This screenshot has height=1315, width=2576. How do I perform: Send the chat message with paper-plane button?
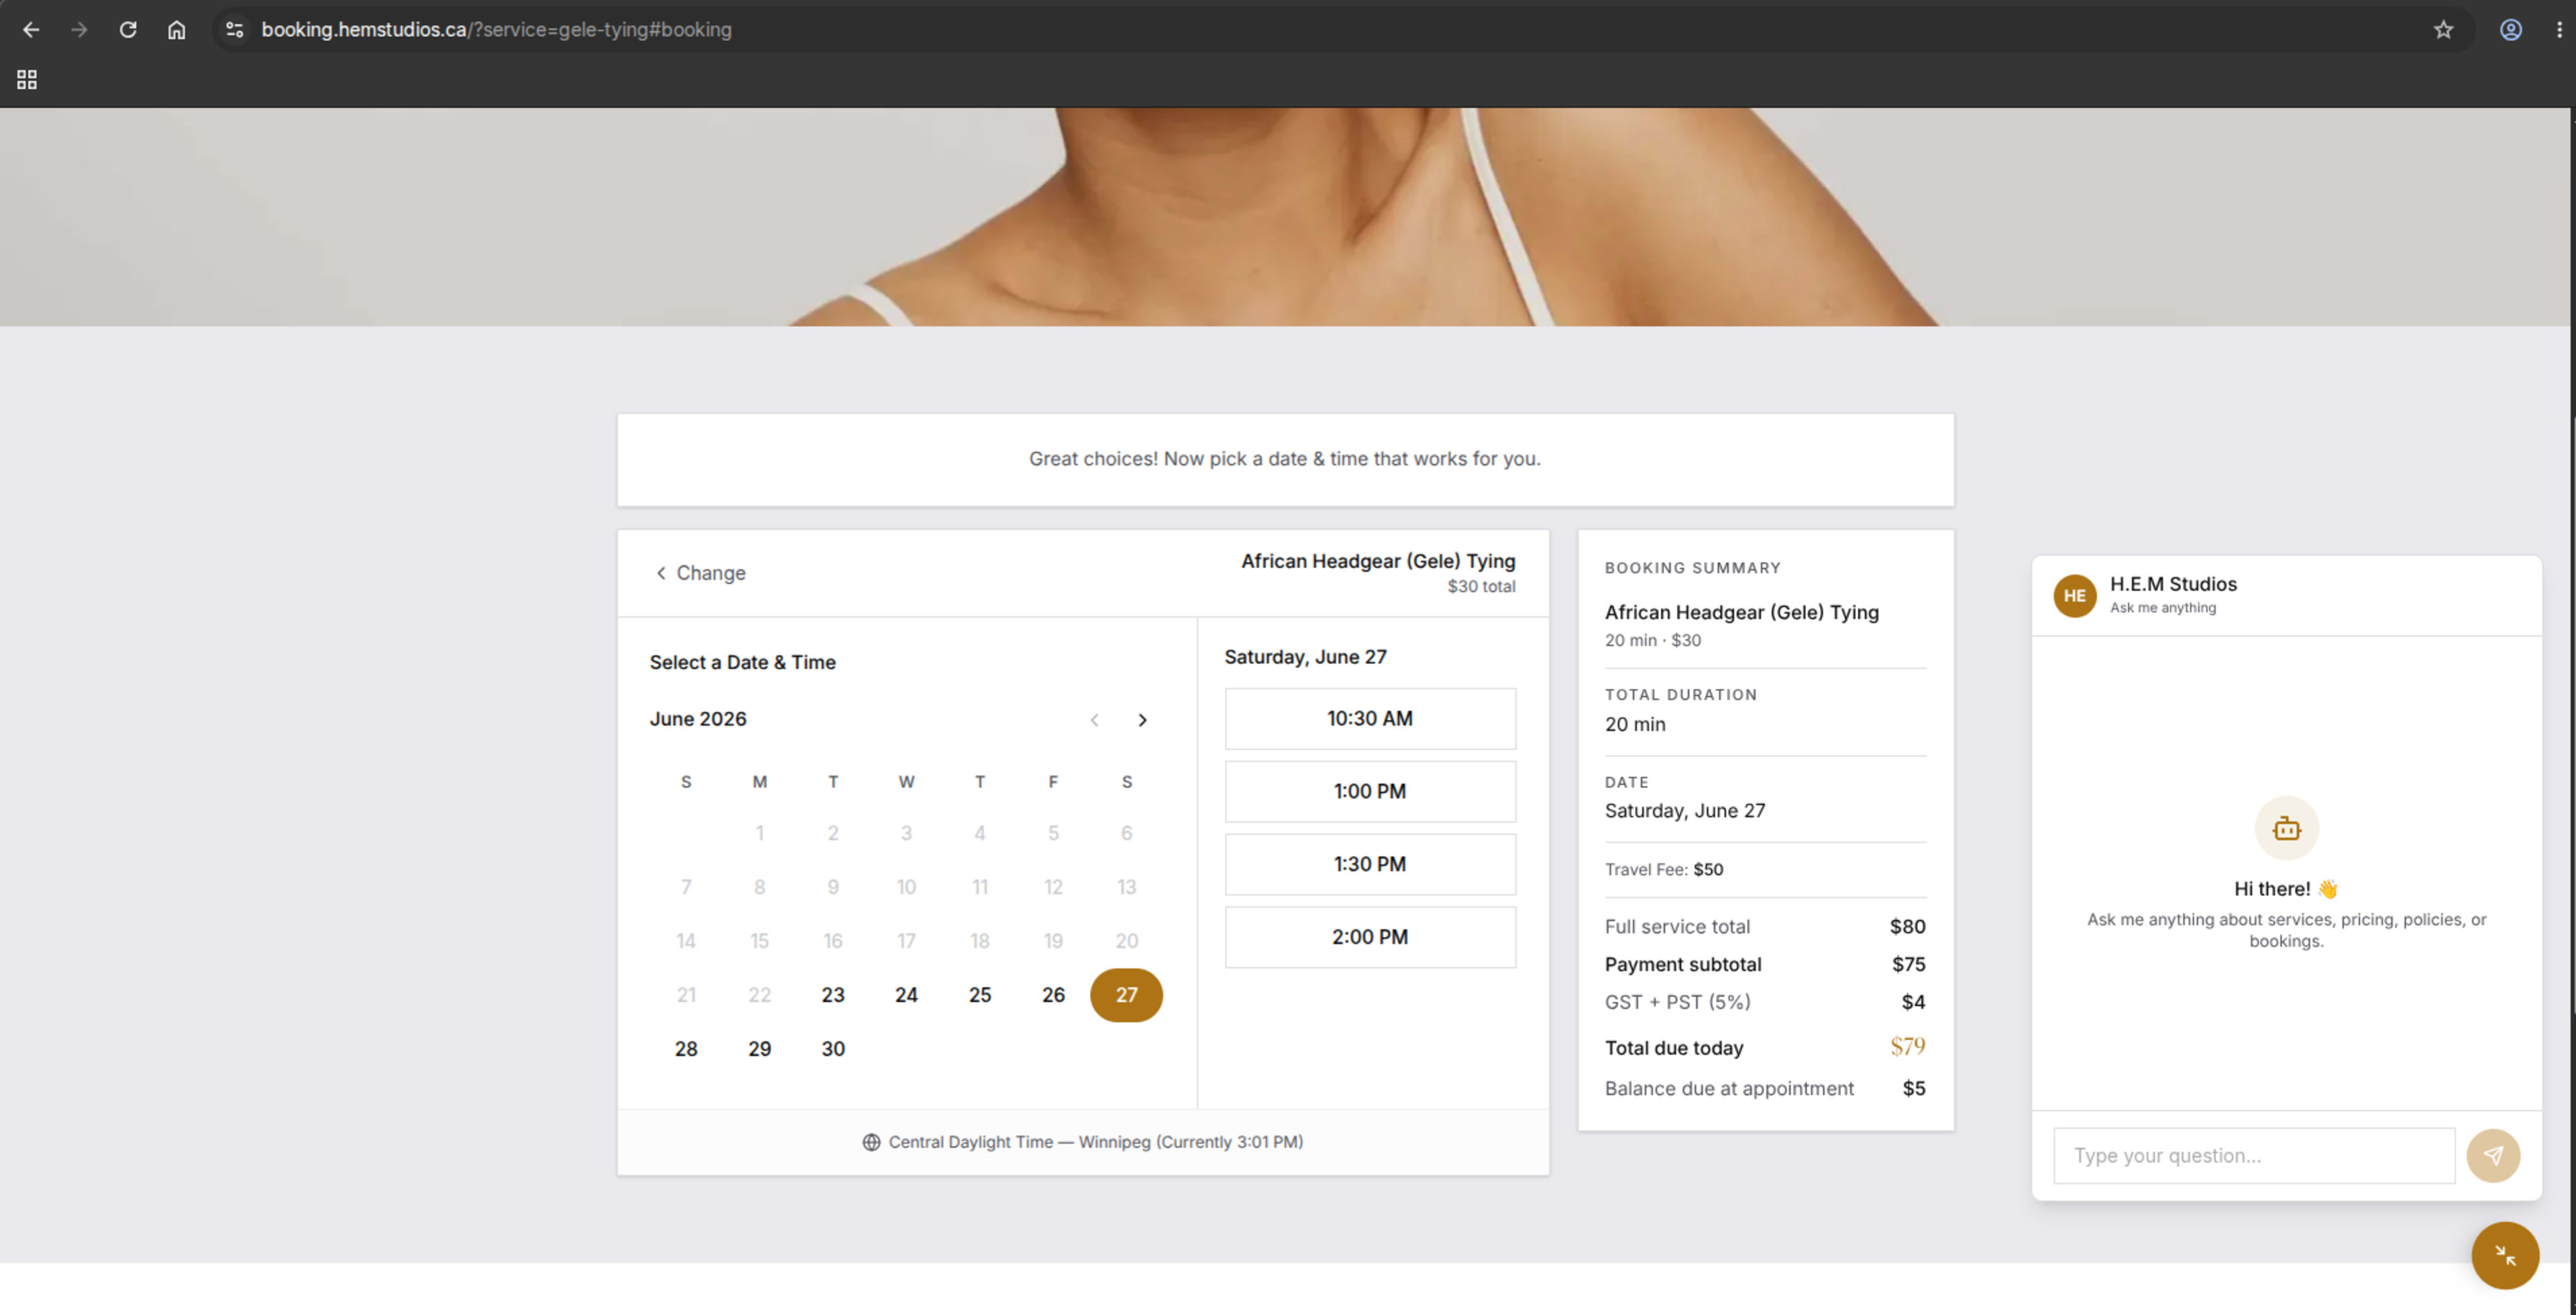click(x=2493, y=1156)
